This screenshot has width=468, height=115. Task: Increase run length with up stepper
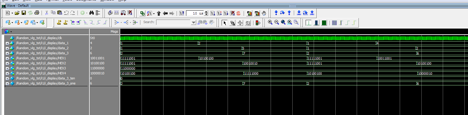click(206, 12)
